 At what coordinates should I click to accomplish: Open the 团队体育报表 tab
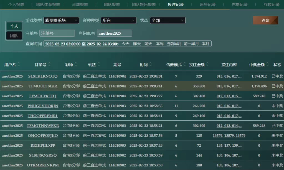tap(48, 4)
